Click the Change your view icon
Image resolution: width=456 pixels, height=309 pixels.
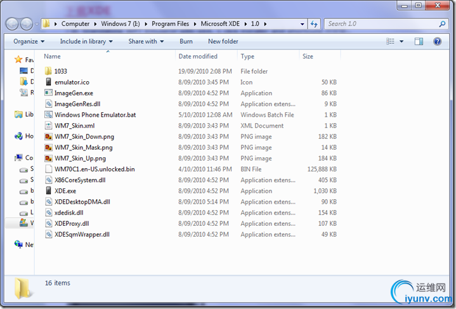(x=390, y=41)
